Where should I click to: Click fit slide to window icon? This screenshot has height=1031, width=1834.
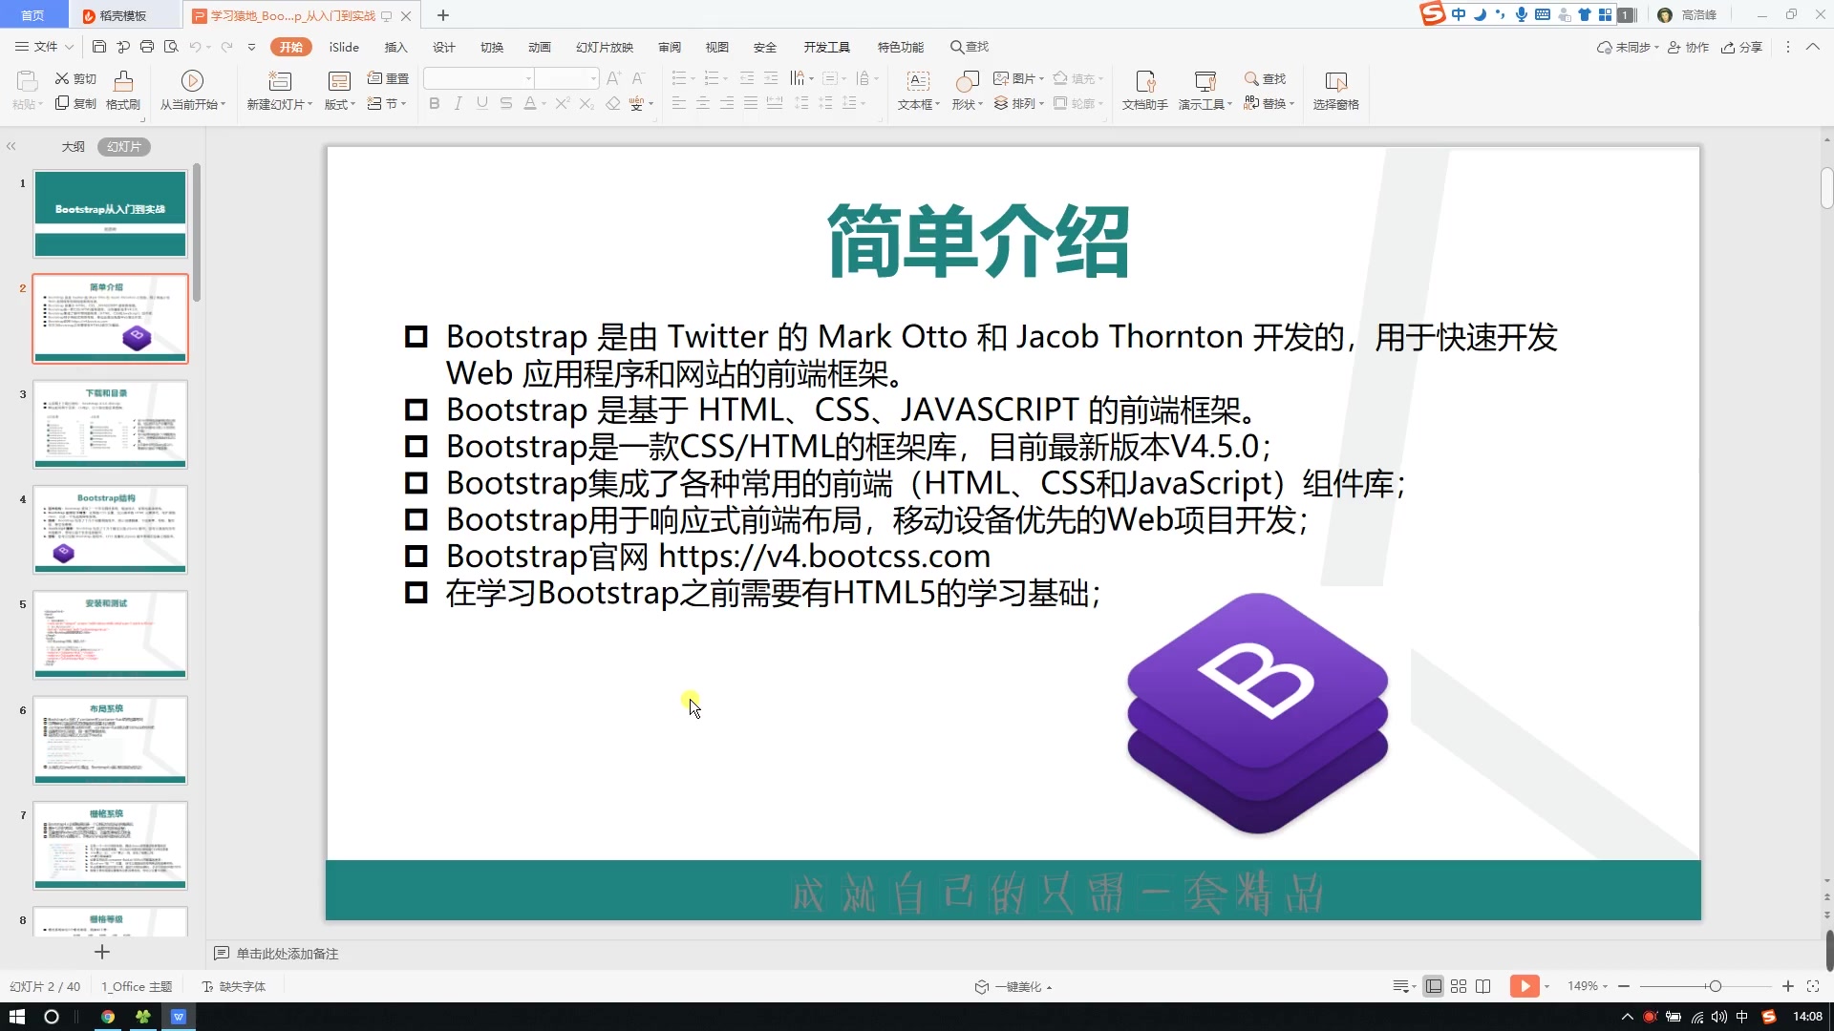click(1813, 986)
